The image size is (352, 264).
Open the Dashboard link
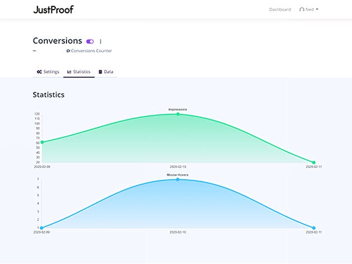(280, 9)
